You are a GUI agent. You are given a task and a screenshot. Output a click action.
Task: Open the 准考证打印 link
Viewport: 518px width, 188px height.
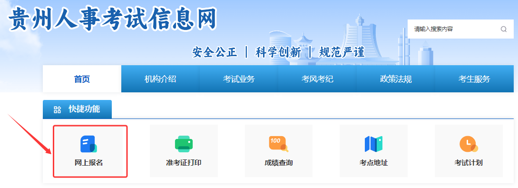point(184,163)
